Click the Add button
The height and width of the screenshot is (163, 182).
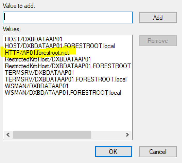[158, 17]
